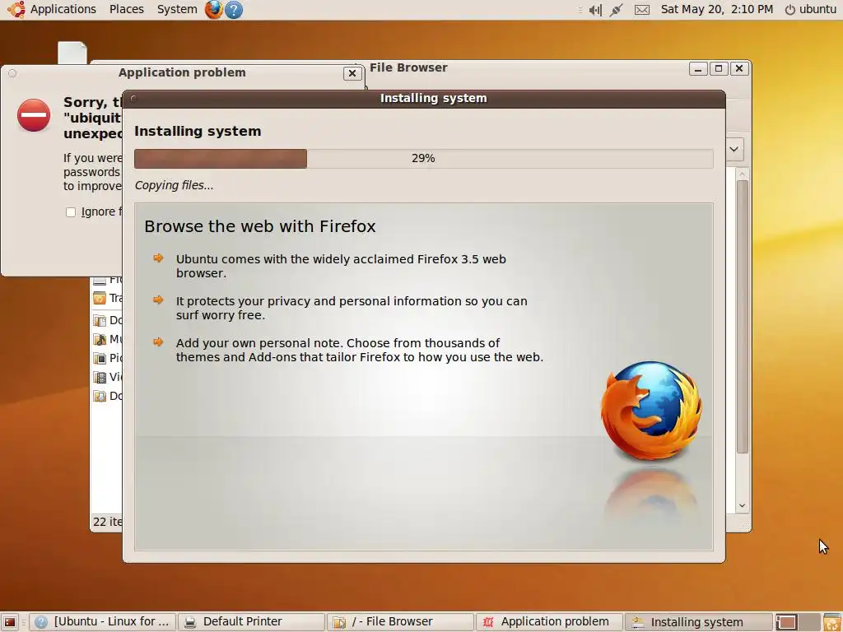The height and width of the screenshot is (632, 843).
Task: Click the date and time clock
Action: [717, 9]
